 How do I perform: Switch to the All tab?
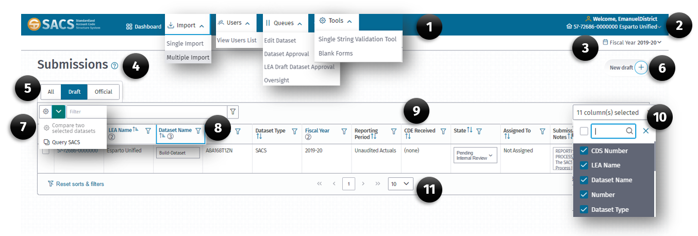pos(51,92)
